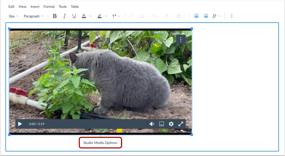Screen dimensions: 285x156
Task: Open the Paragraph style dropdown
Action: click(x=34, y=16)
